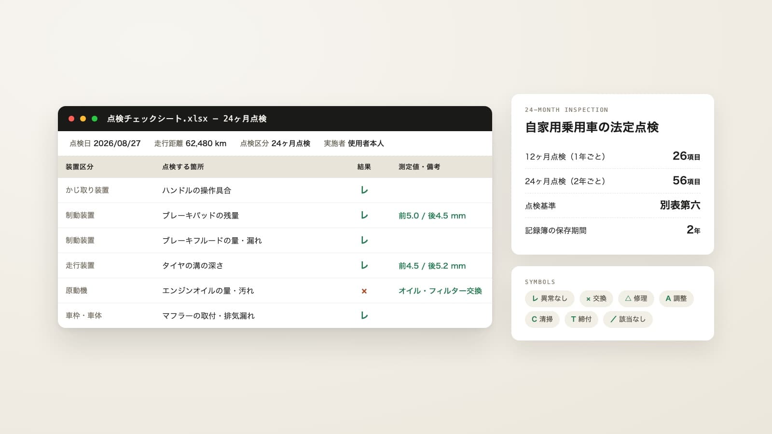
Task: Click the check mark in ハンドルの操作具合 row
Action: [364, 190]
